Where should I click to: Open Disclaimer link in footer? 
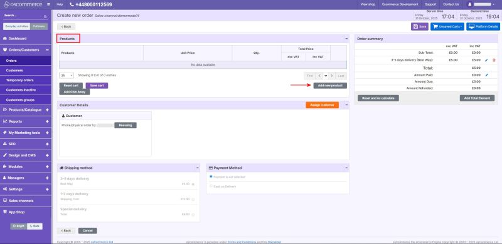pyautogui.click(x=275, y=242)
